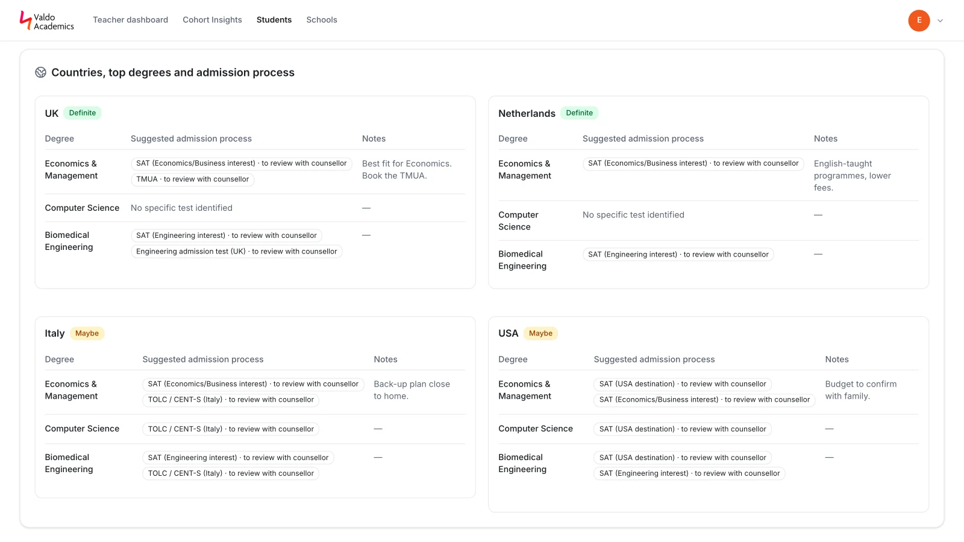Image resolution: width=964 pixels, height=542 pixels.
Task: Click USA Computer Science degree cell
Action: point(536,429)
